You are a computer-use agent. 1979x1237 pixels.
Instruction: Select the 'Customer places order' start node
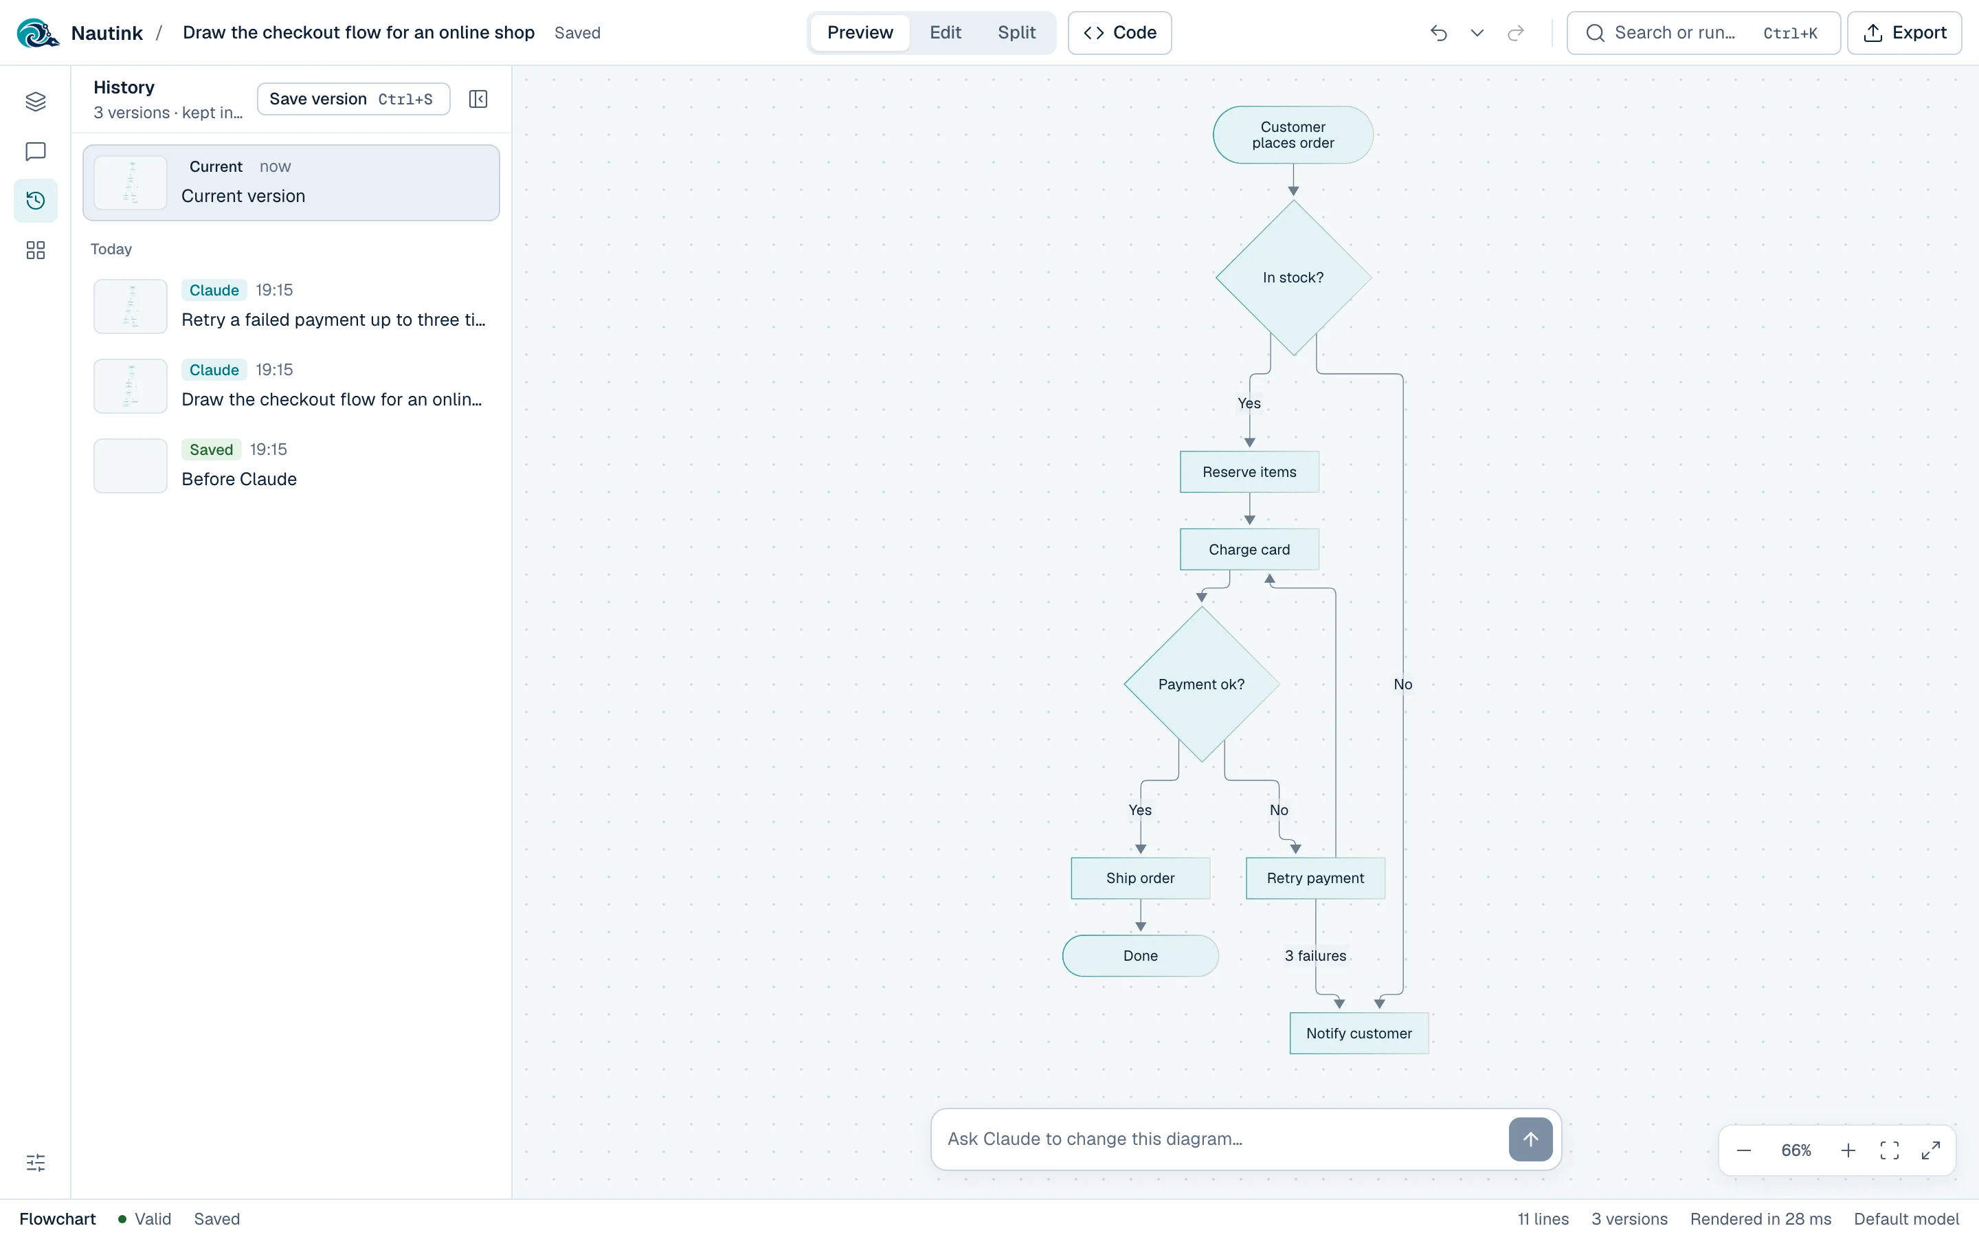1293,135
